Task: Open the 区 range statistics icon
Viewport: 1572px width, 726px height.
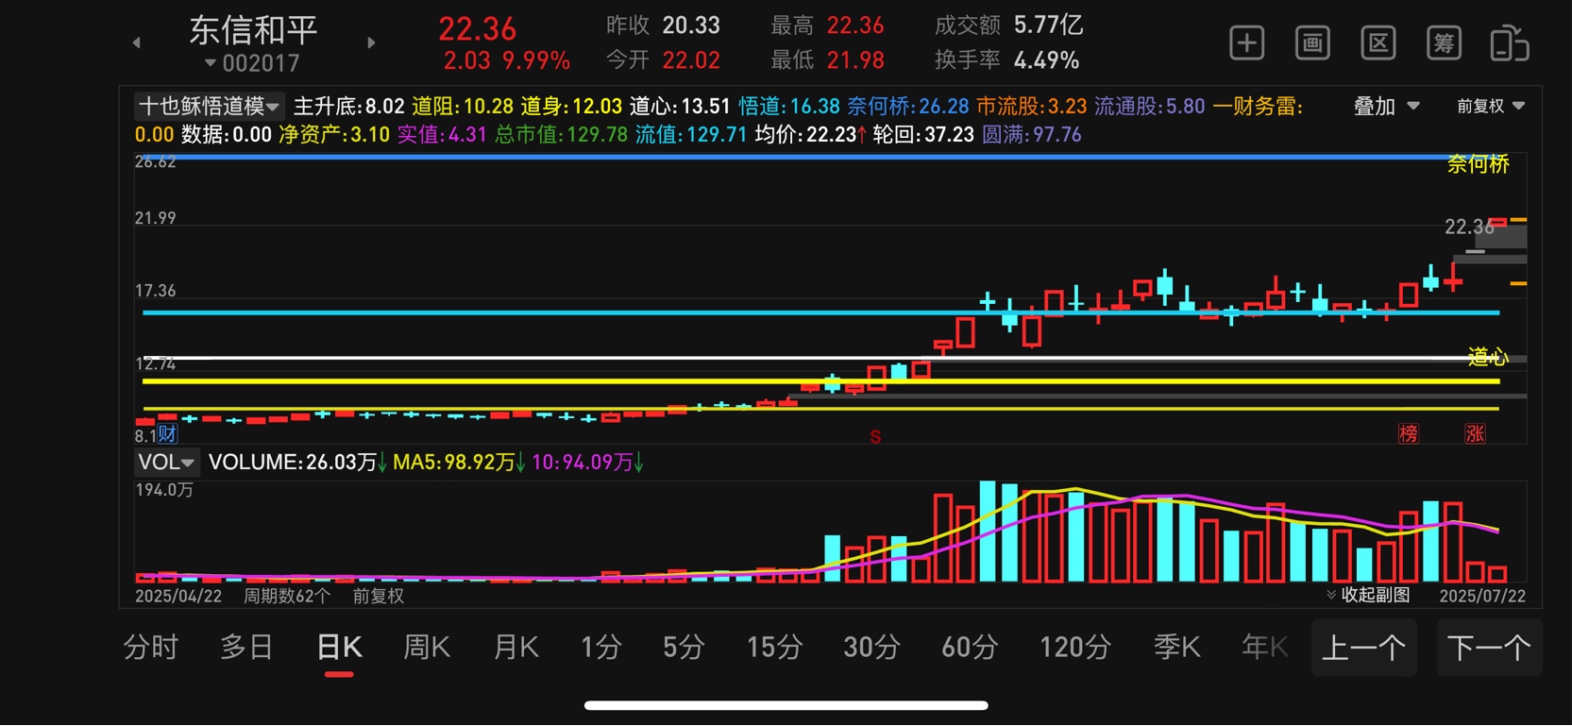Action: pos(1378,43)
